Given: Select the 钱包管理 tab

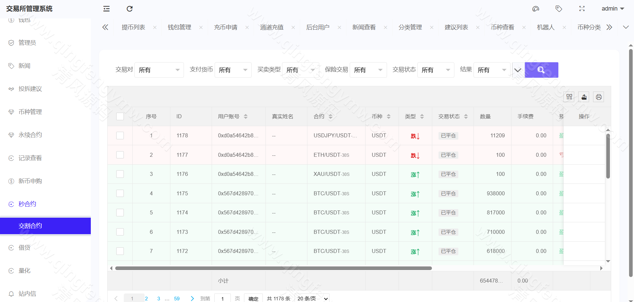Looking at the screenshot, I should click(179, 27).
